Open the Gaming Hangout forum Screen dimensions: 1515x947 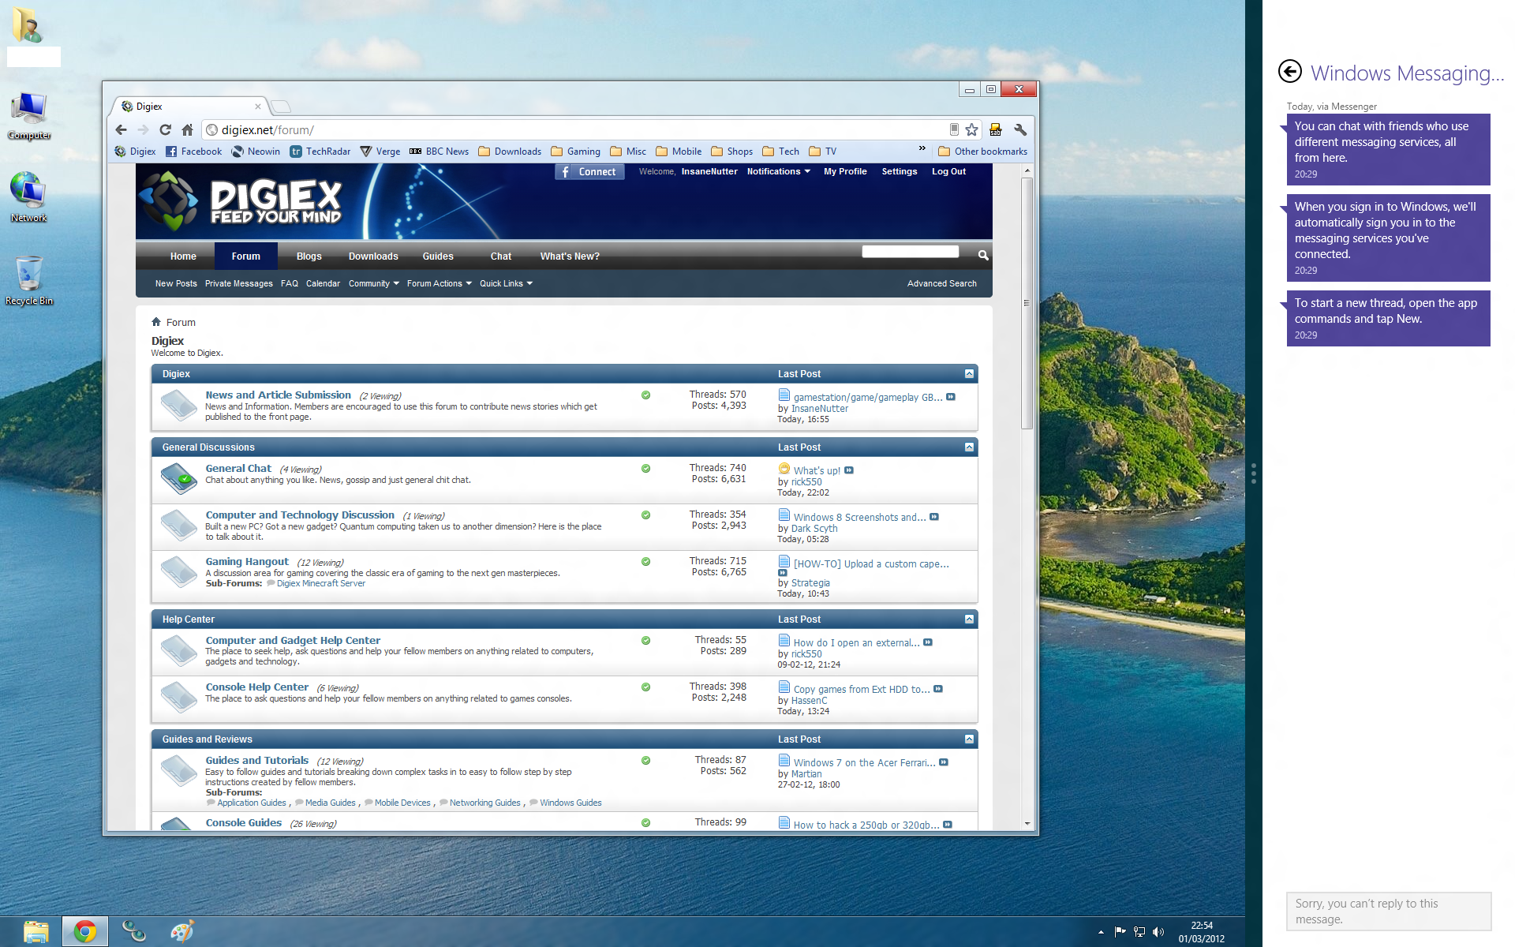click(x=247, y=562)
